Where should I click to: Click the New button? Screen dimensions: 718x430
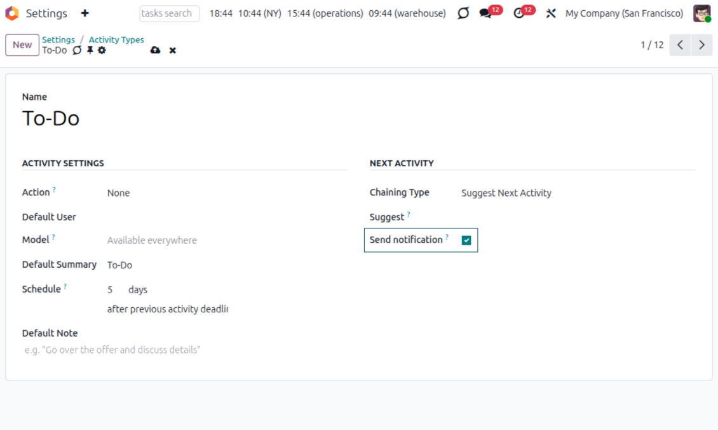(22, 45)
